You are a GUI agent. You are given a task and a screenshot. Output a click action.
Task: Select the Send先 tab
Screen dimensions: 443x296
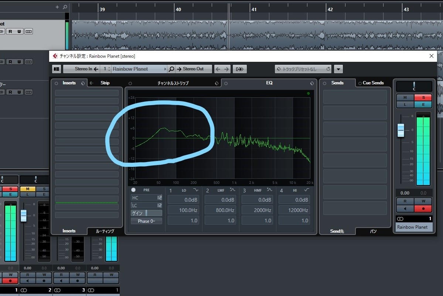pos(337,231)
